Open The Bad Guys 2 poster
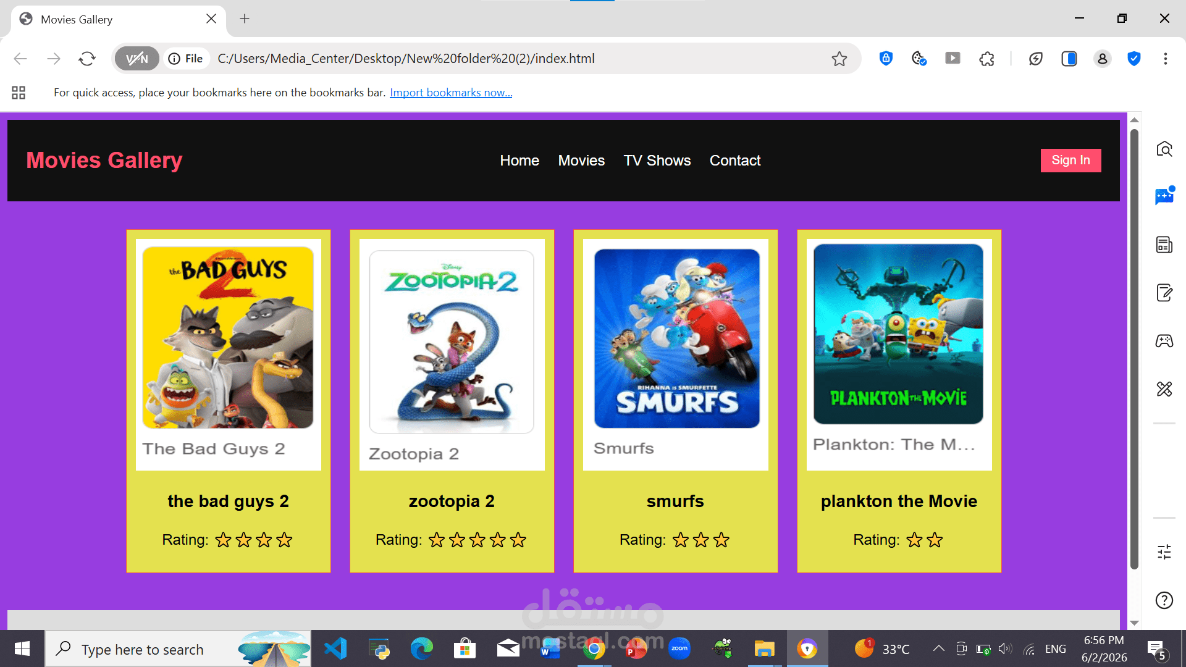 [229, 354]
